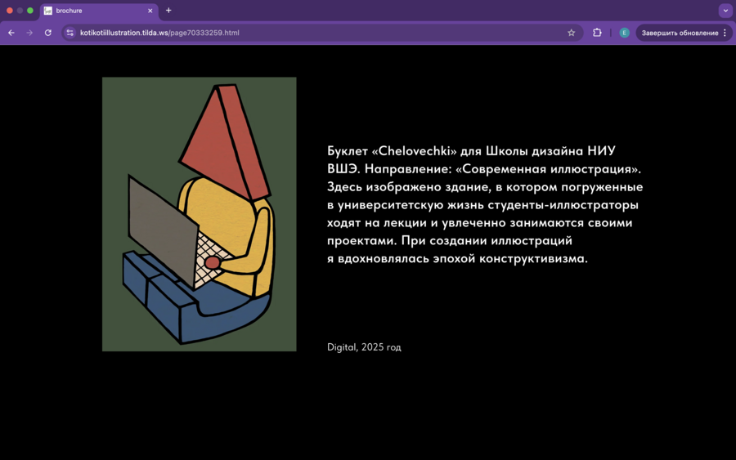Click the forward navigation arrow
Screen dimensions: 736x460
tap(29, 33)
